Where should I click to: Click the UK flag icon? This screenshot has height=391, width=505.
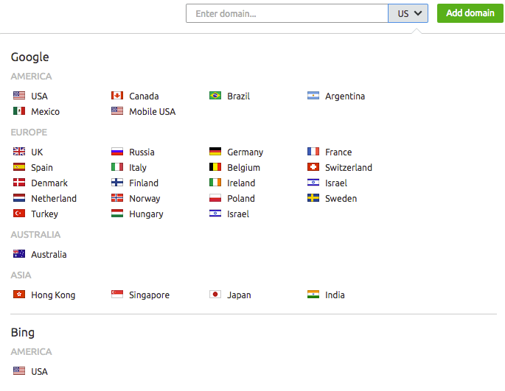point(19,152)
